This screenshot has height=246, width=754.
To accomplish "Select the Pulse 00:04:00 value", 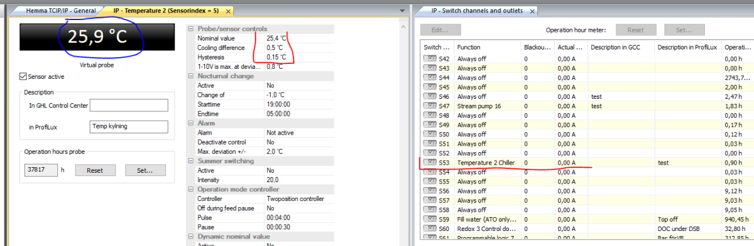I will (x=298, y=218).
